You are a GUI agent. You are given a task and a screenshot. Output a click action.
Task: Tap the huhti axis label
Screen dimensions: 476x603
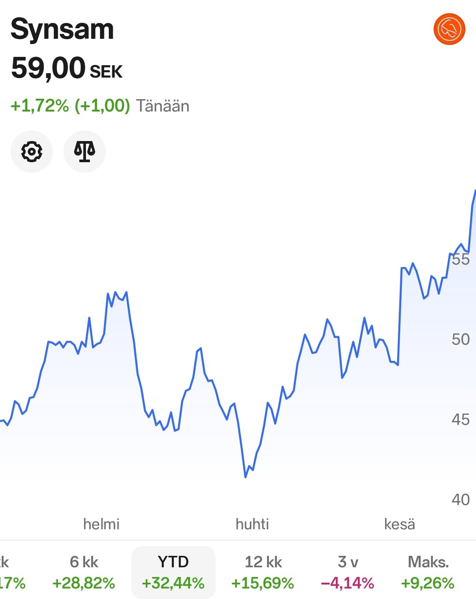[x=252, y=524]
